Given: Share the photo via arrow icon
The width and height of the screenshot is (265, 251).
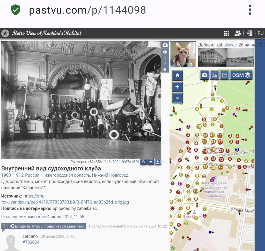Looking at the screenshot, I should point(151,162).
